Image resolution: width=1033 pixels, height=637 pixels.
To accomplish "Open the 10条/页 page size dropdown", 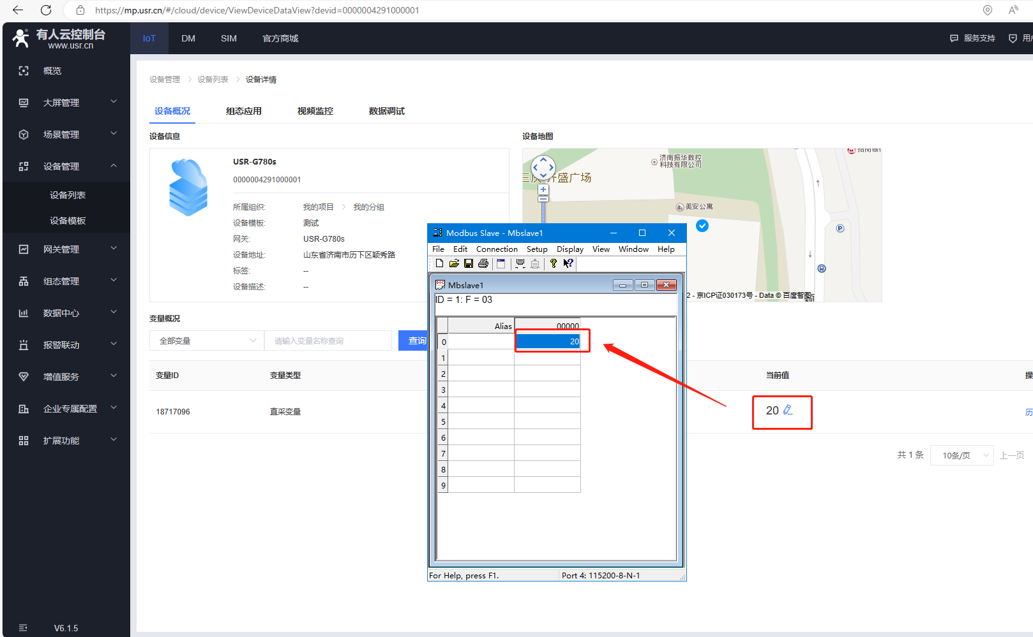I will (x=961, y=455).
